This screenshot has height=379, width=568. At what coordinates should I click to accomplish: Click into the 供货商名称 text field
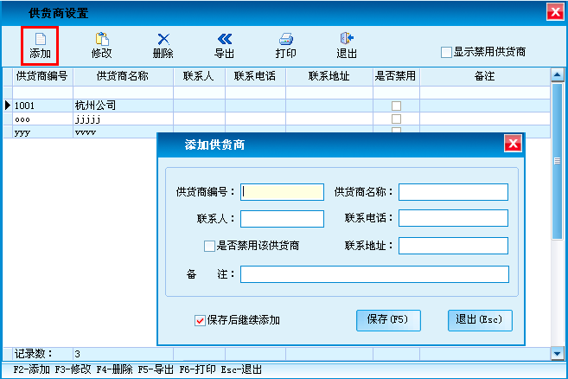(453, 192)
